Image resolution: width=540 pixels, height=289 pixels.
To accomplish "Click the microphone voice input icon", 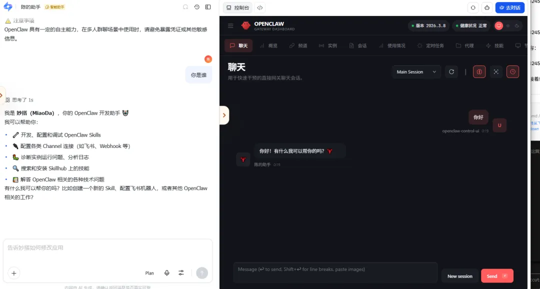I will [x=166, y=273].
